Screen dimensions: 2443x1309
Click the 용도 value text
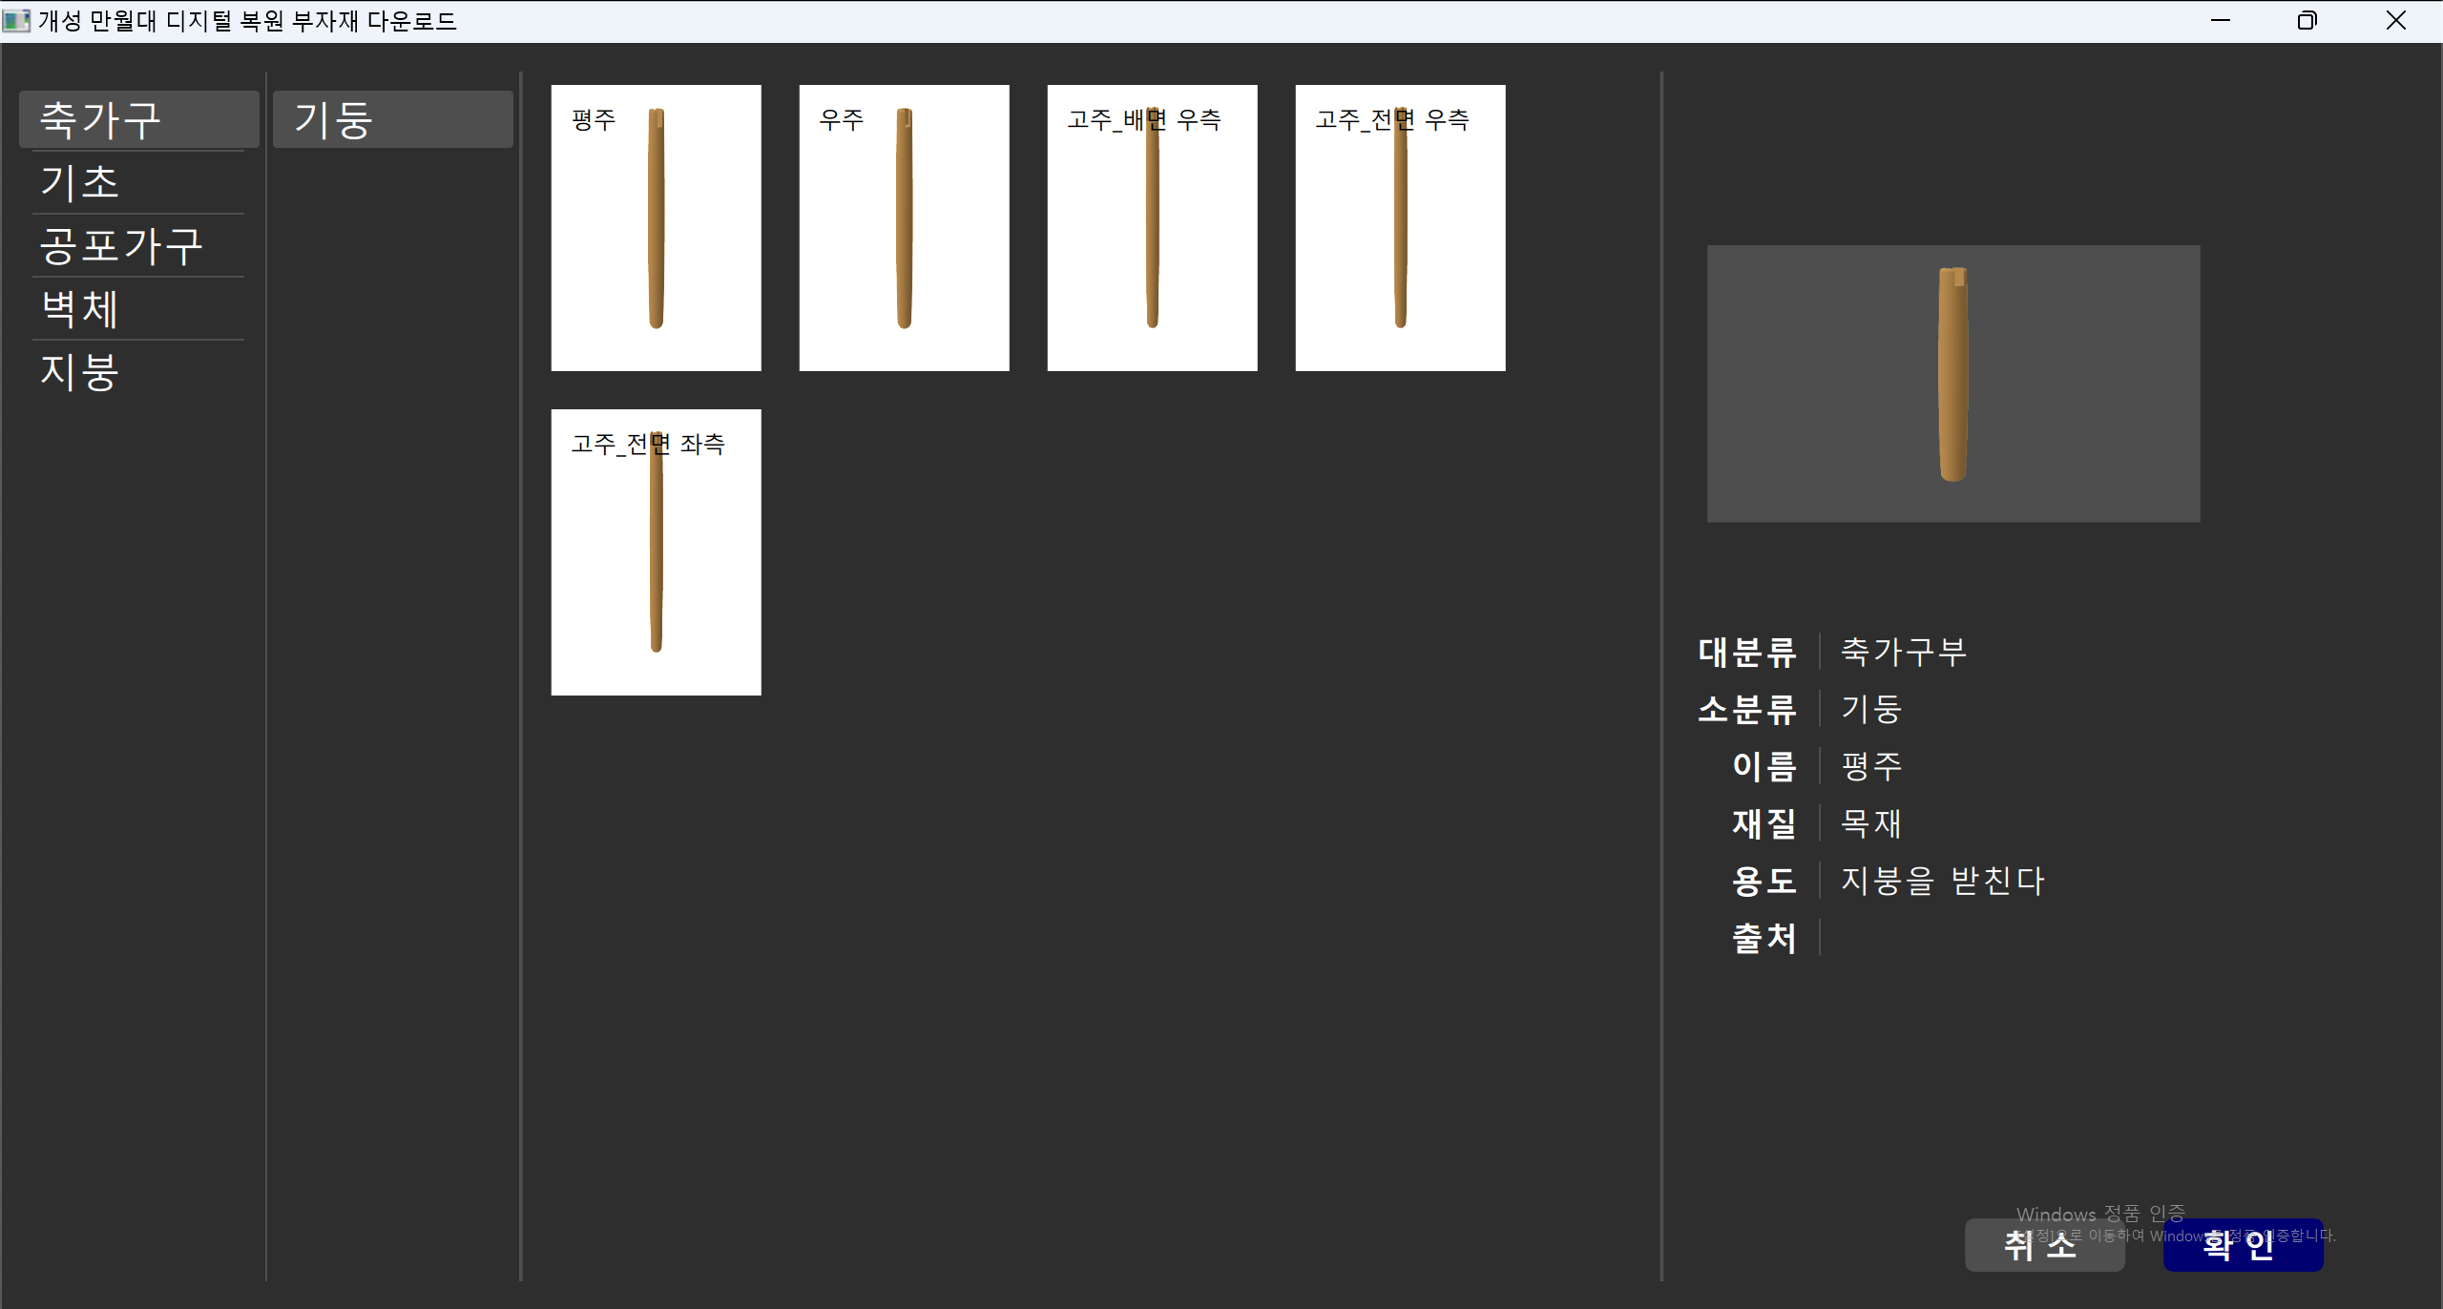[x=1942, y=881]
